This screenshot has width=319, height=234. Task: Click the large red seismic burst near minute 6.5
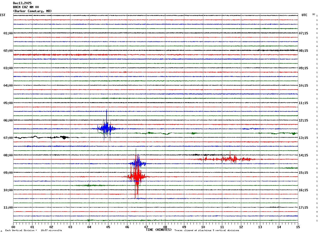pos(137,176)
